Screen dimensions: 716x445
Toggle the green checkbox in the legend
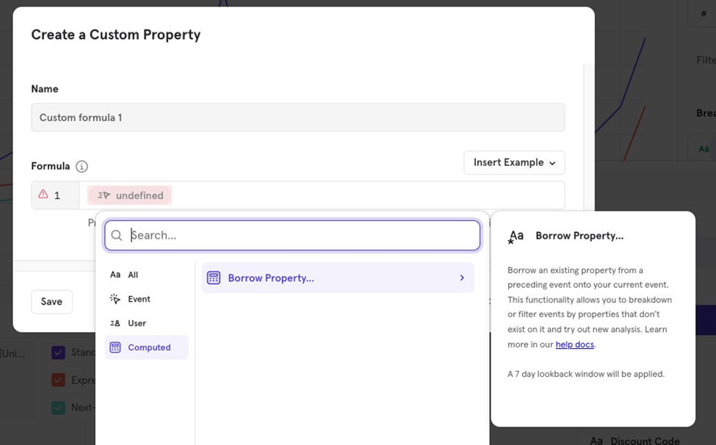pyautogui.click(x=59, y=407)
